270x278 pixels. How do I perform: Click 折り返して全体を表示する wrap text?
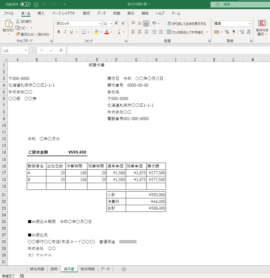tap(187, 24)
